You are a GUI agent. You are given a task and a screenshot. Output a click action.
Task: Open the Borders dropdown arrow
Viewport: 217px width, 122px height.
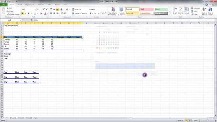37,13
